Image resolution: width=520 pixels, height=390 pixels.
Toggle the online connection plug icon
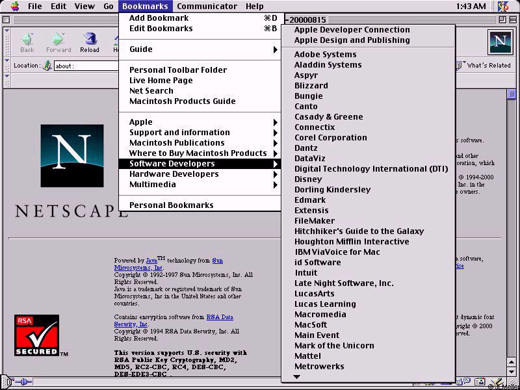(x=24, y=382)
